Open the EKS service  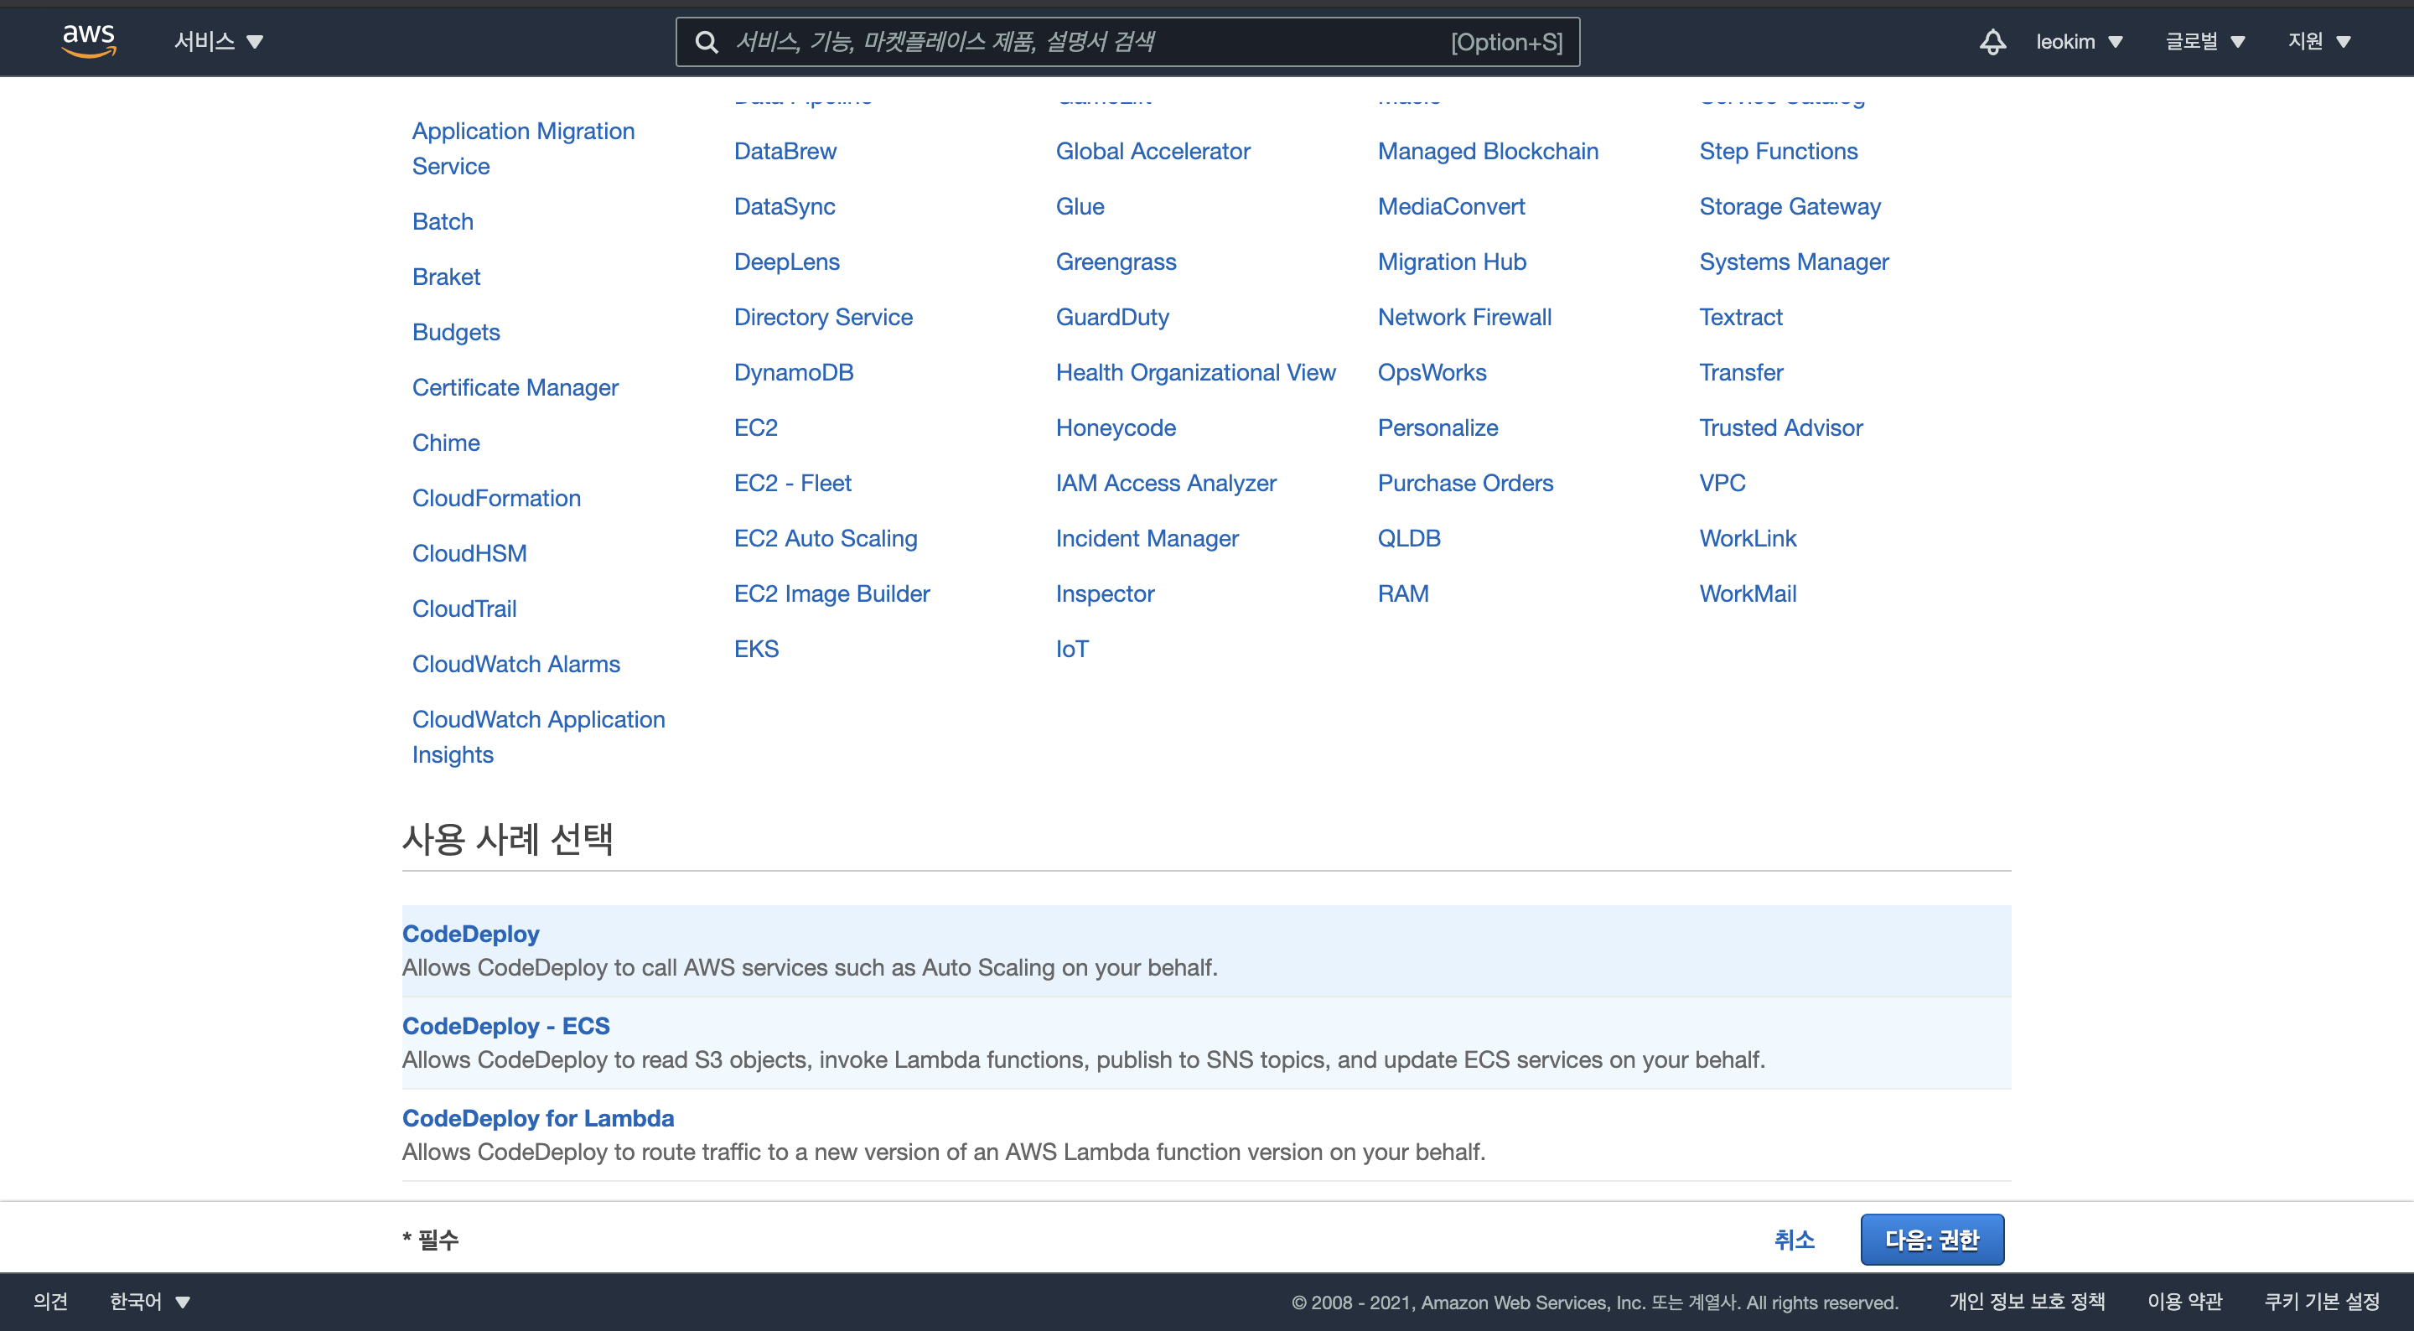point(755,647)
